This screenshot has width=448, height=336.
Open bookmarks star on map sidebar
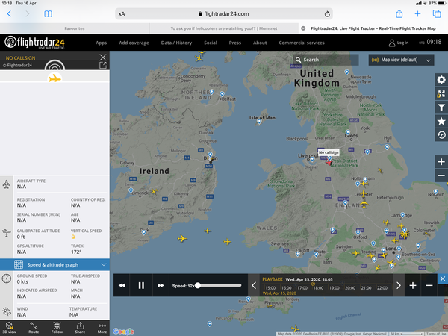[441, 121]
